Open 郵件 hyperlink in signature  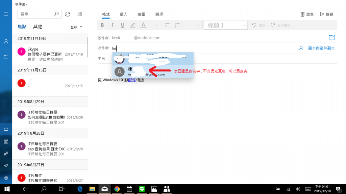(x=132, y=80)
